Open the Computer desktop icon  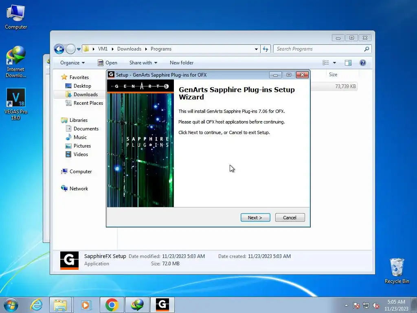(x=16, y=17)
